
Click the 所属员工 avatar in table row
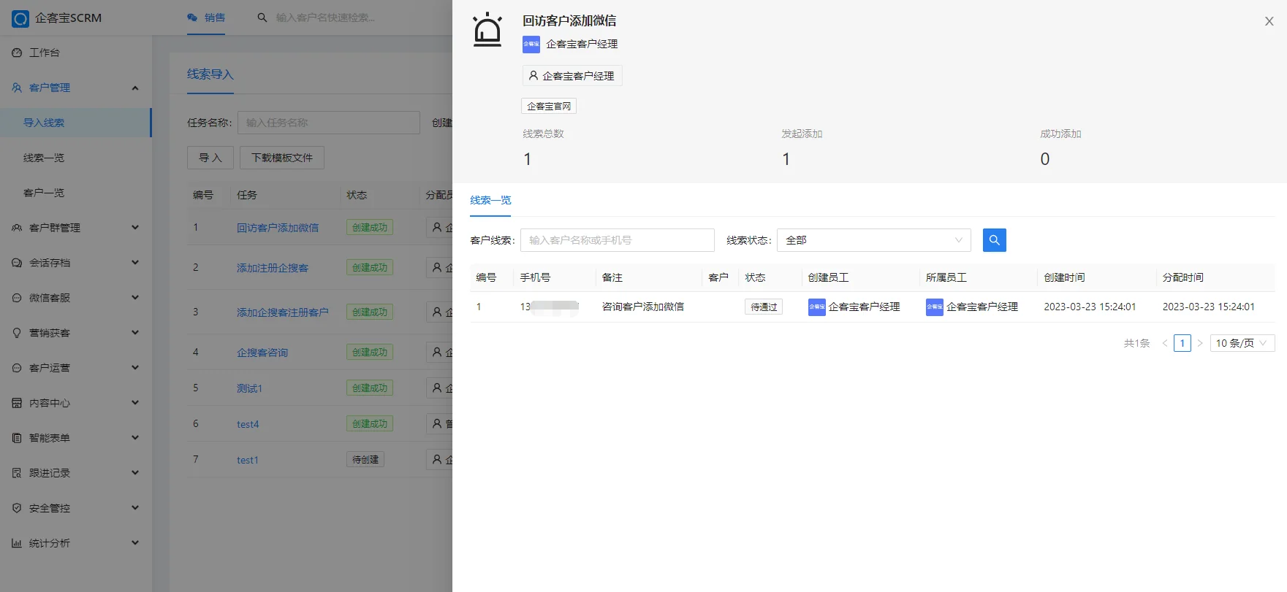click(x=934, y=307)
